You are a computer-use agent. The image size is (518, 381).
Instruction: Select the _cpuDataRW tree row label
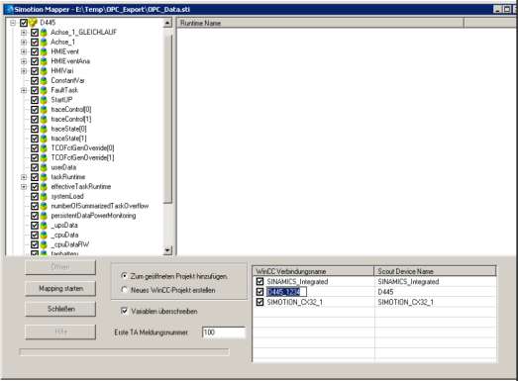pos(69,244)
